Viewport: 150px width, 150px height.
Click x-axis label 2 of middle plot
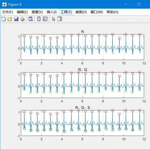pos(41,101)
